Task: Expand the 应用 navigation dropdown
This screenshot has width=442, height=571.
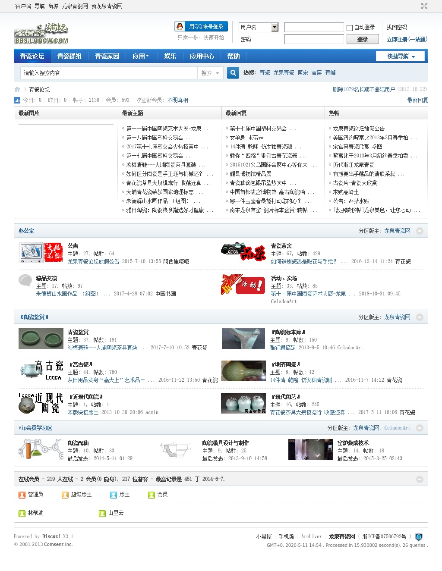Action: tap(141, 56)
